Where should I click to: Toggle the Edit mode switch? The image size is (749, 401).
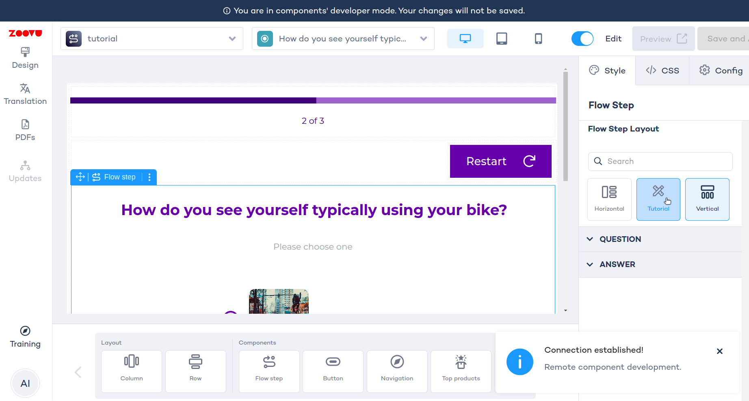tap(582, 39)
